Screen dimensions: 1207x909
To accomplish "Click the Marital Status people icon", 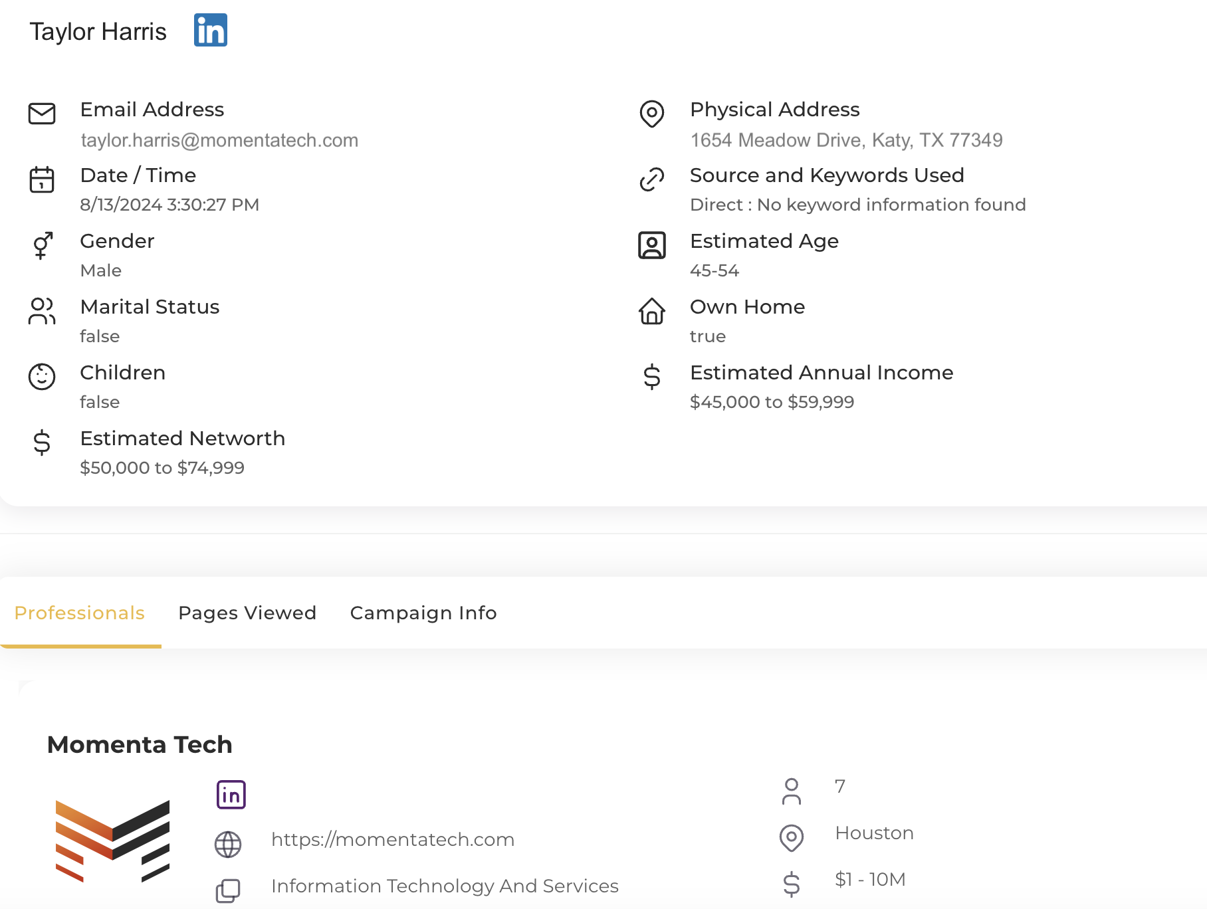I will 42,311.
